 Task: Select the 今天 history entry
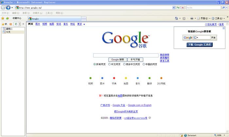[13, 32]
